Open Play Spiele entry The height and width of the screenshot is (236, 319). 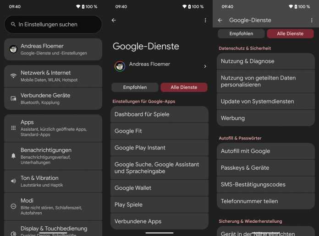(x=159, y=205)
